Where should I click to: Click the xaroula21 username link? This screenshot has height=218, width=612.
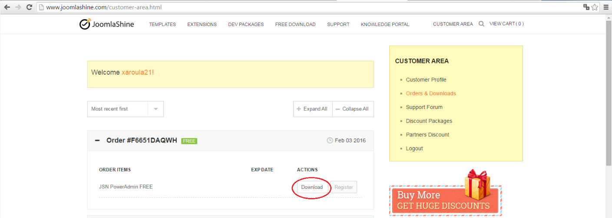[x=138, y=73]
